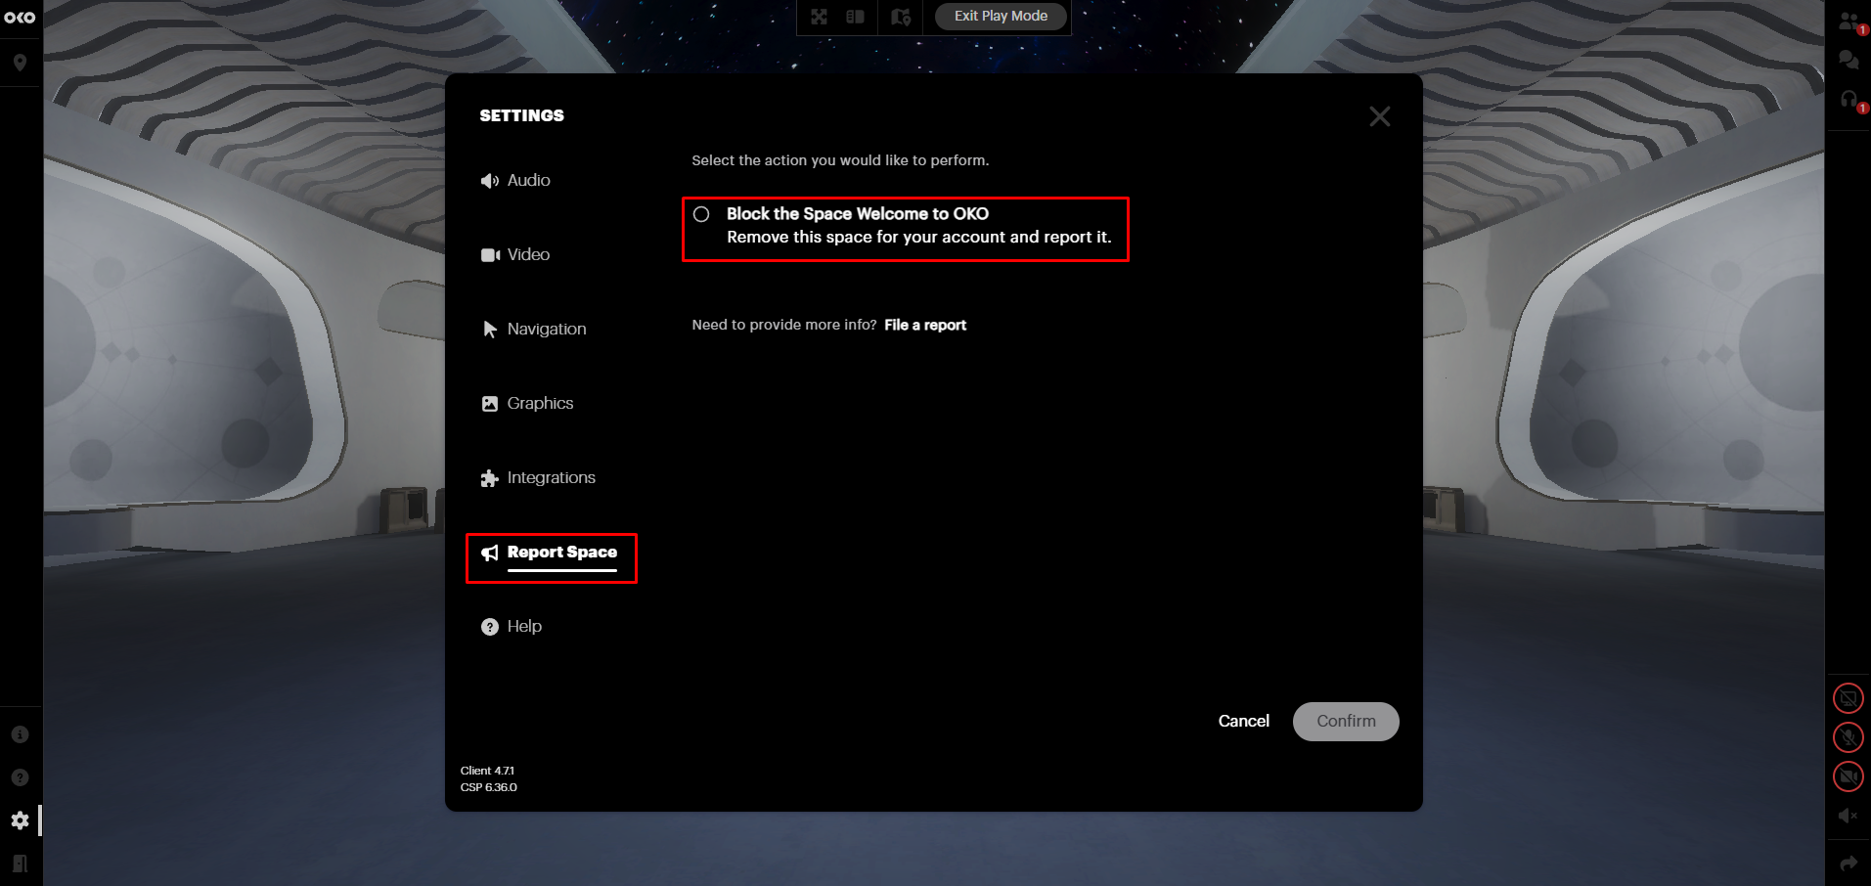Open the Navigation settings tab
Viewport: 1871px width, 886px height.
(534, 329)
